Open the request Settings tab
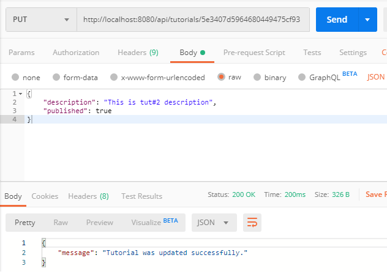The image size is (387, 274). pyautogui.click(x=353, y=53)
